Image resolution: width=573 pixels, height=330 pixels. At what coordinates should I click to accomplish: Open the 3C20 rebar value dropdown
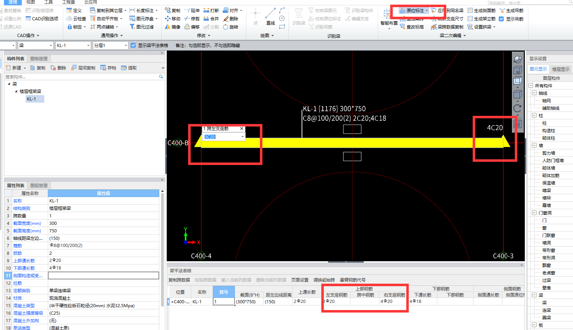(x=242, y=137)
